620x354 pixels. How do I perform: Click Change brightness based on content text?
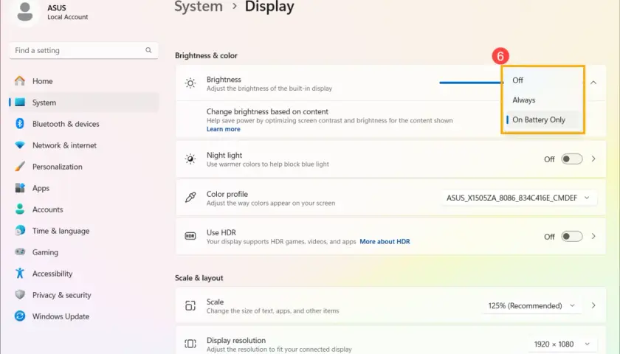(x=267, y=111)
